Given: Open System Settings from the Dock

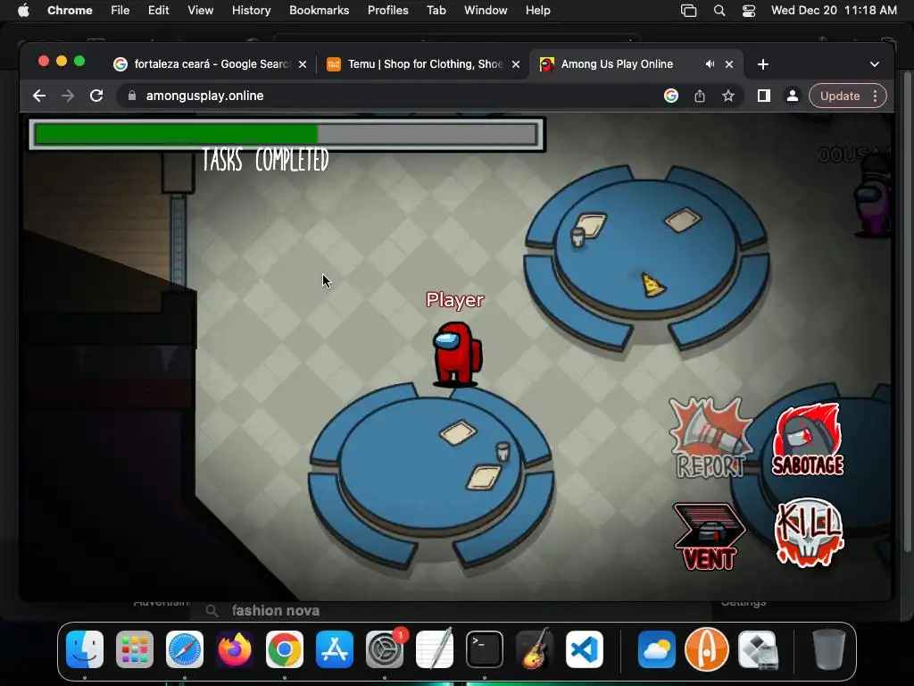Looking at the screenshot, I should click(x=385, y=648).
